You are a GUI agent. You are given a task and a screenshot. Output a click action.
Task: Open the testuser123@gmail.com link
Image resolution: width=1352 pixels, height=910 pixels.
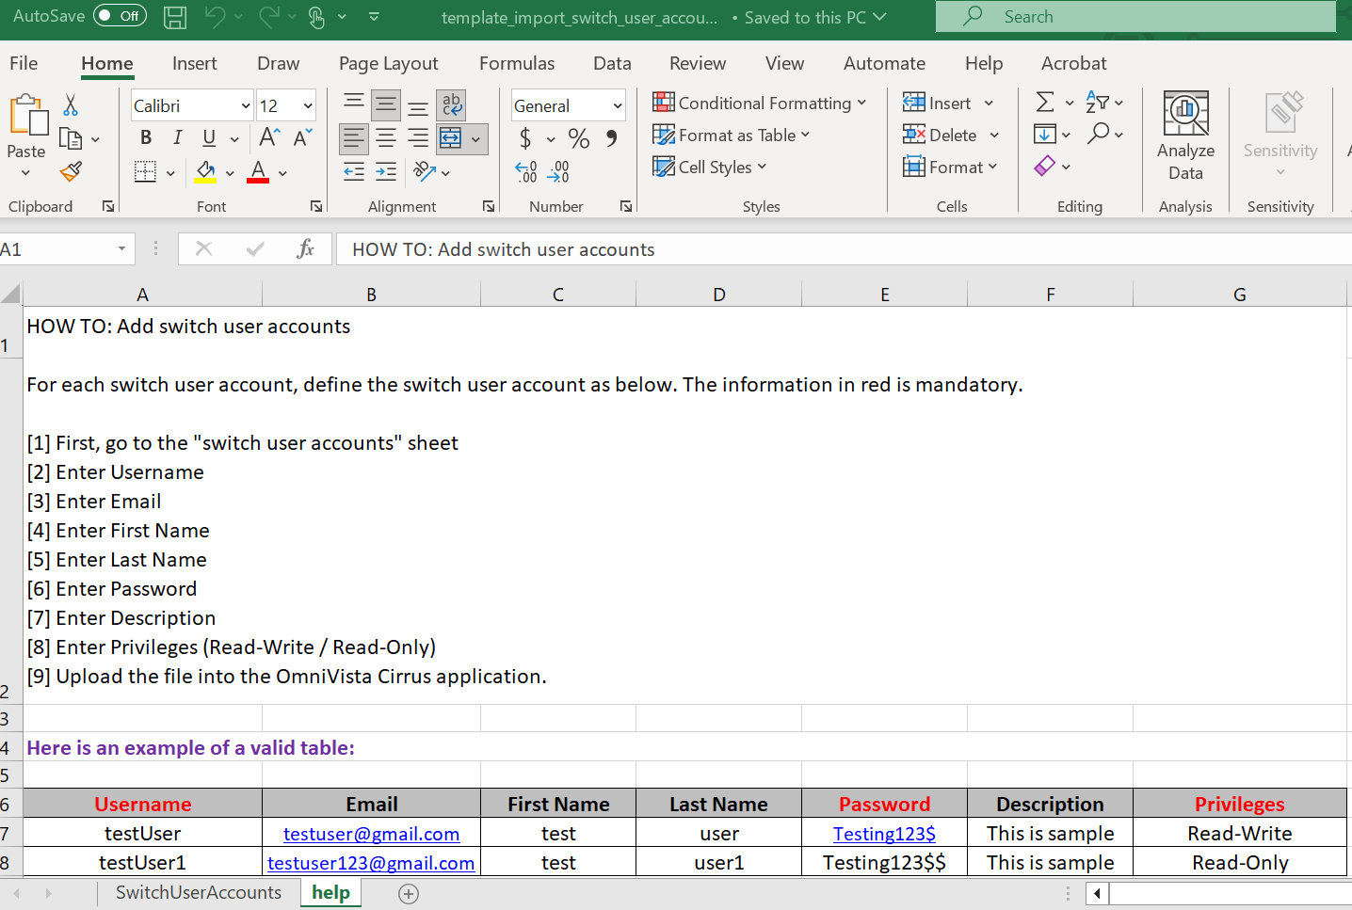tap(371, 863)
